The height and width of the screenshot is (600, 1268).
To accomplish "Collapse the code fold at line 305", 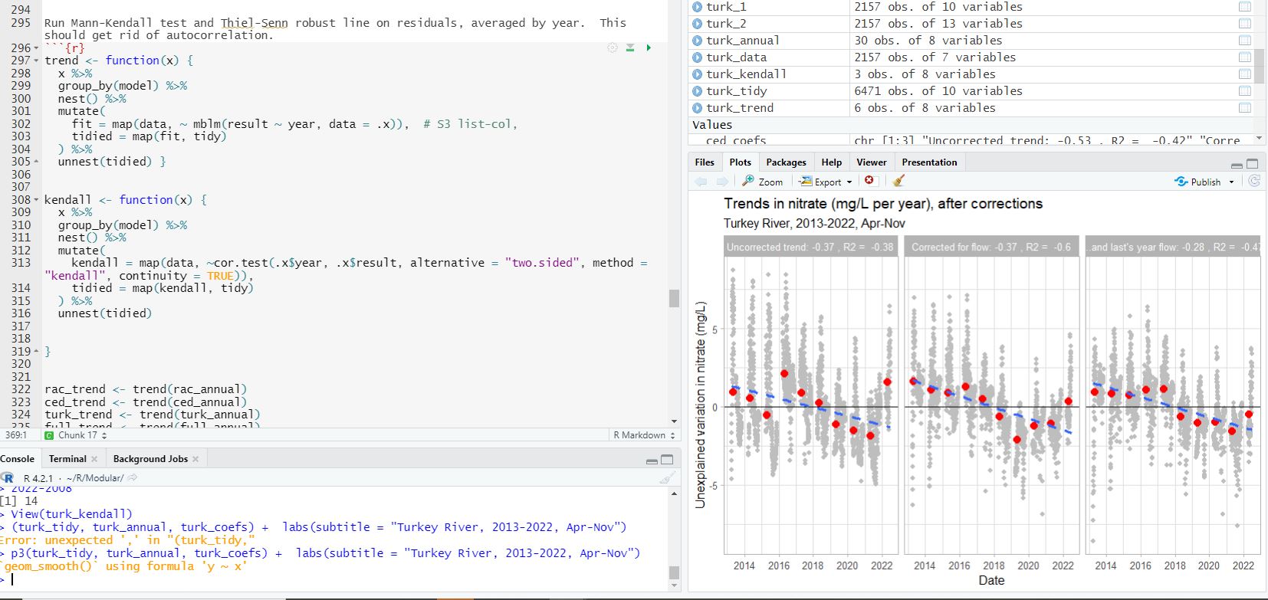I will click(36, 162).
